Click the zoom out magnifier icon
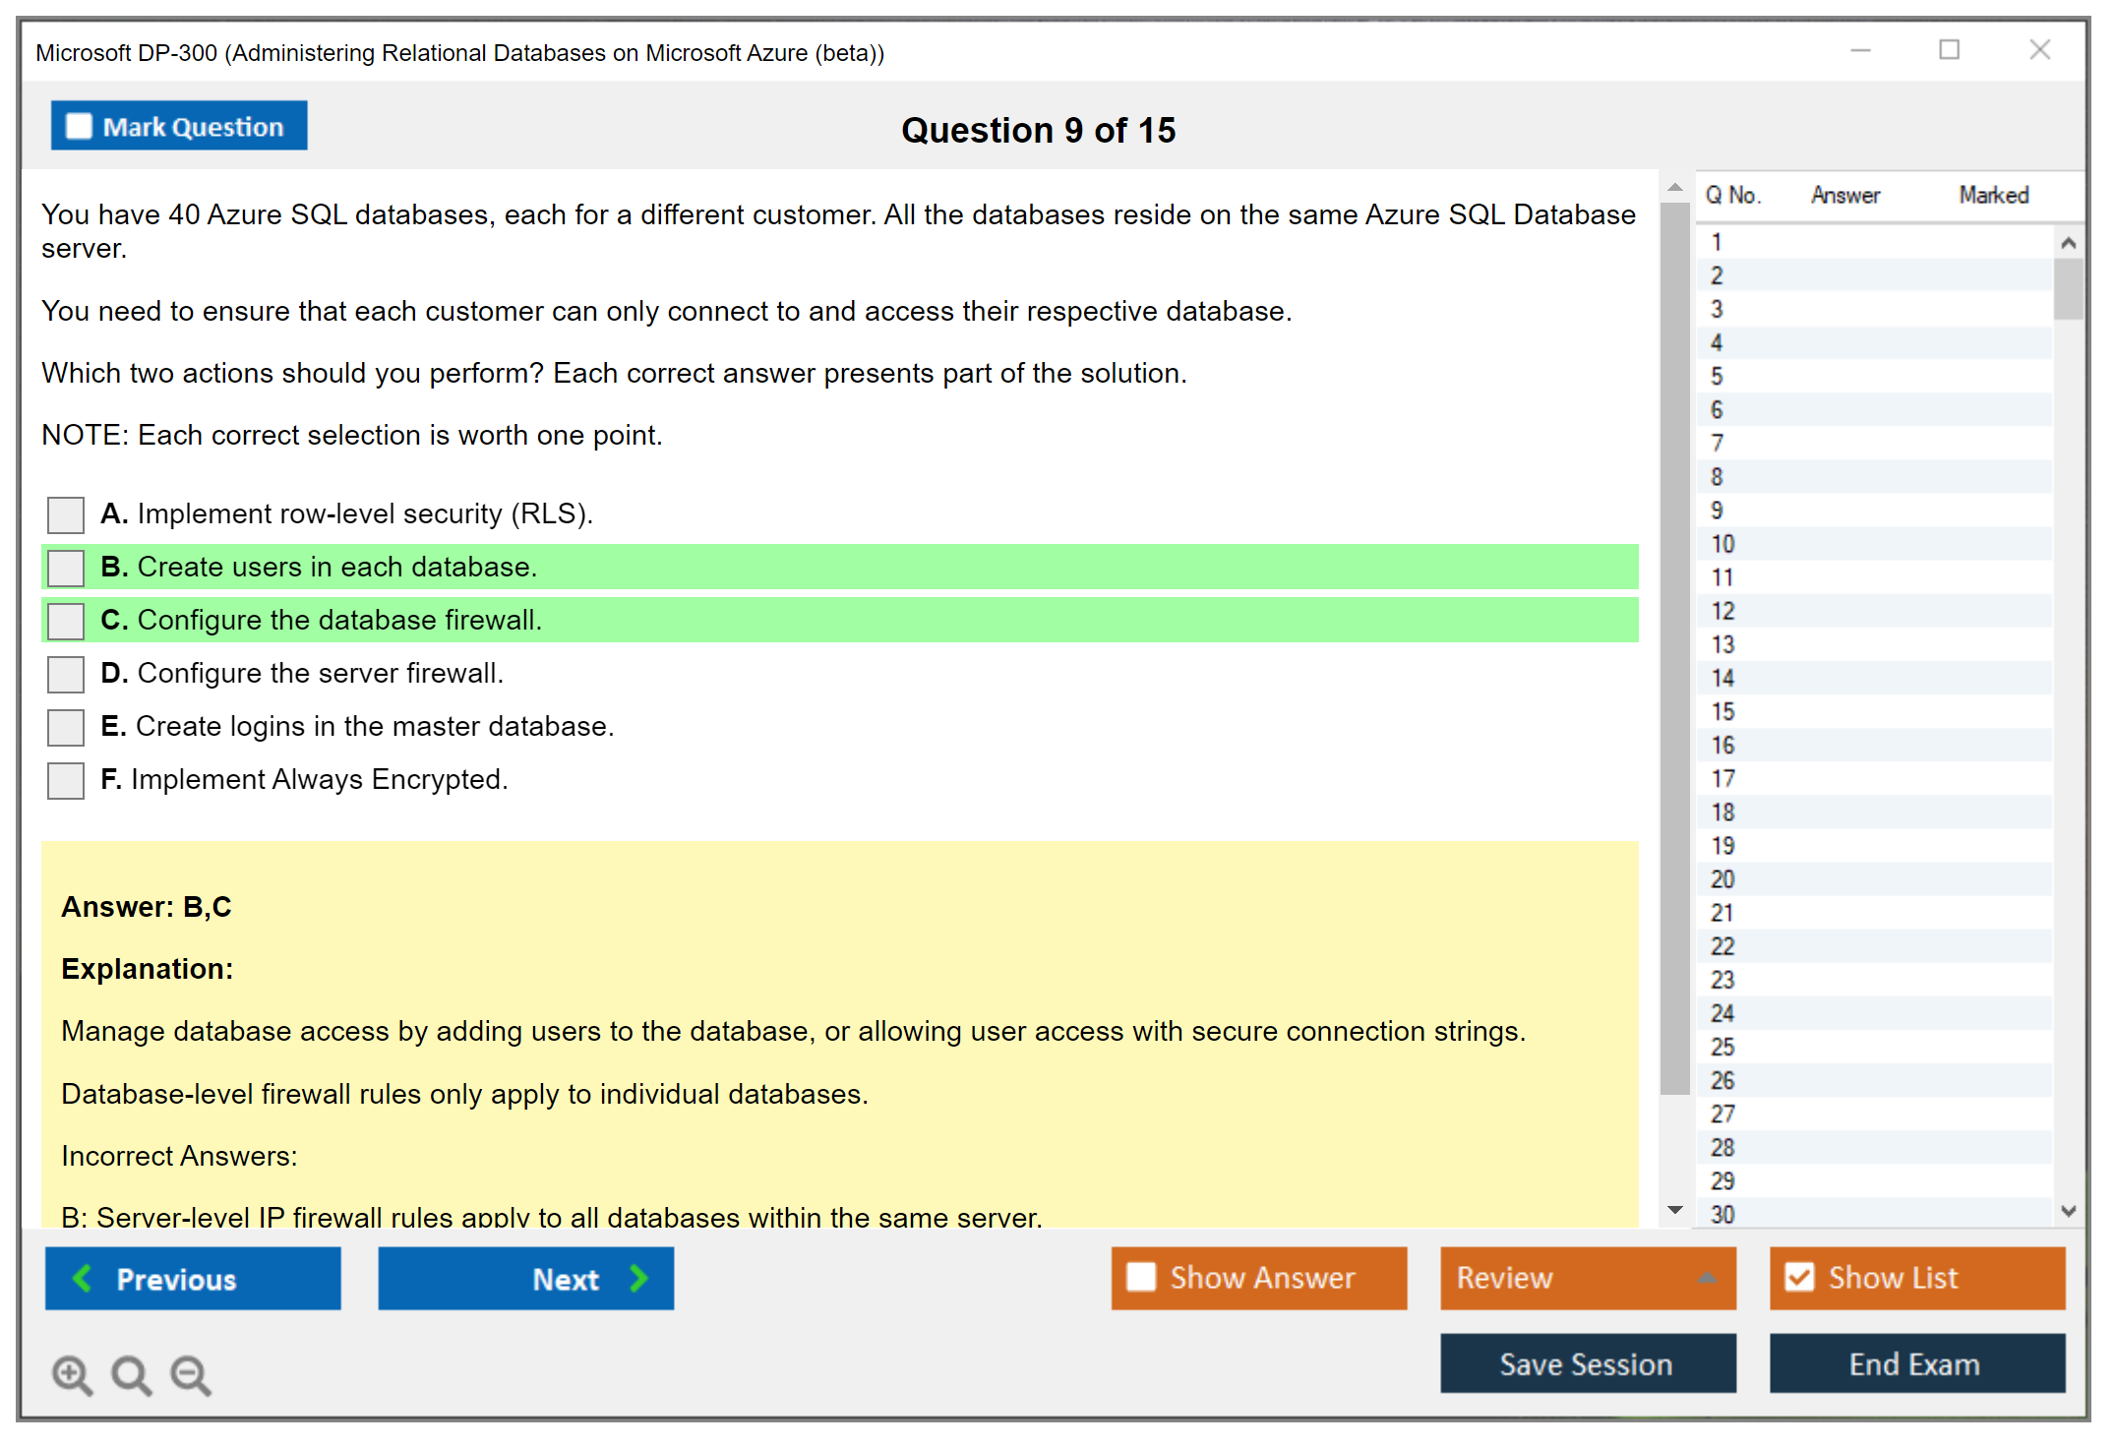 coord(191,1374)
